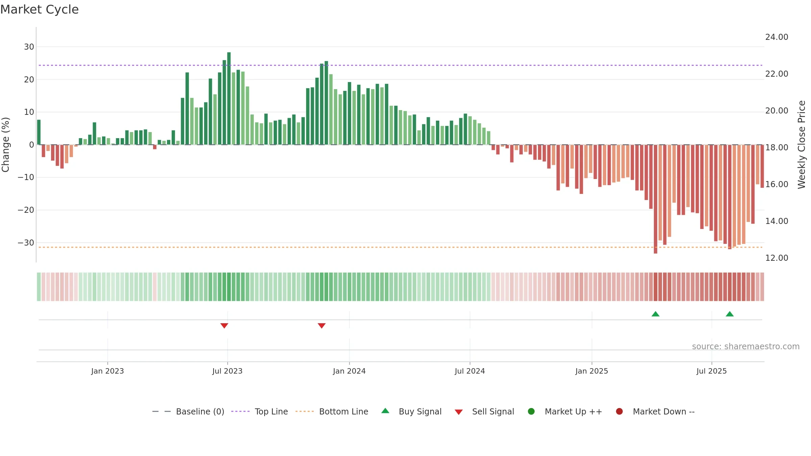Click the buy signal marker after Jul 2025

(x=730, y=314)
